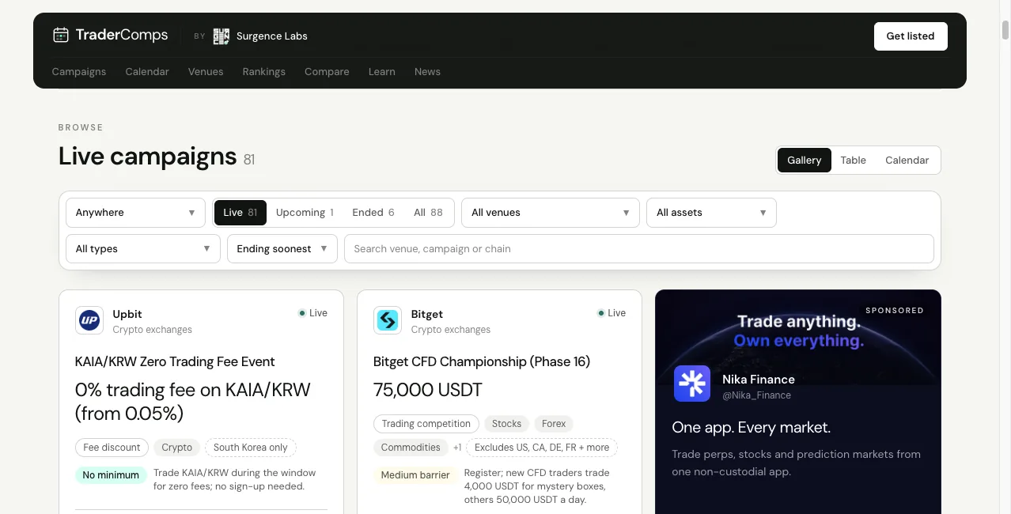Click the Medium barrier badge
Viewport: 1011px width, 514px height.
tap(415, 475)
